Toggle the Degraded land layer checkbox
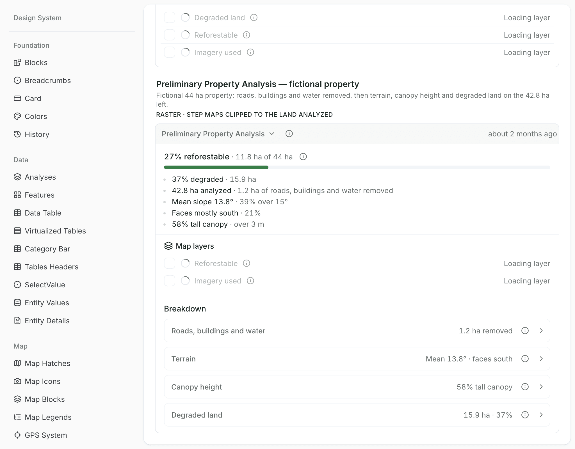This screenshot has height=449, width=575. pos(170,18)
